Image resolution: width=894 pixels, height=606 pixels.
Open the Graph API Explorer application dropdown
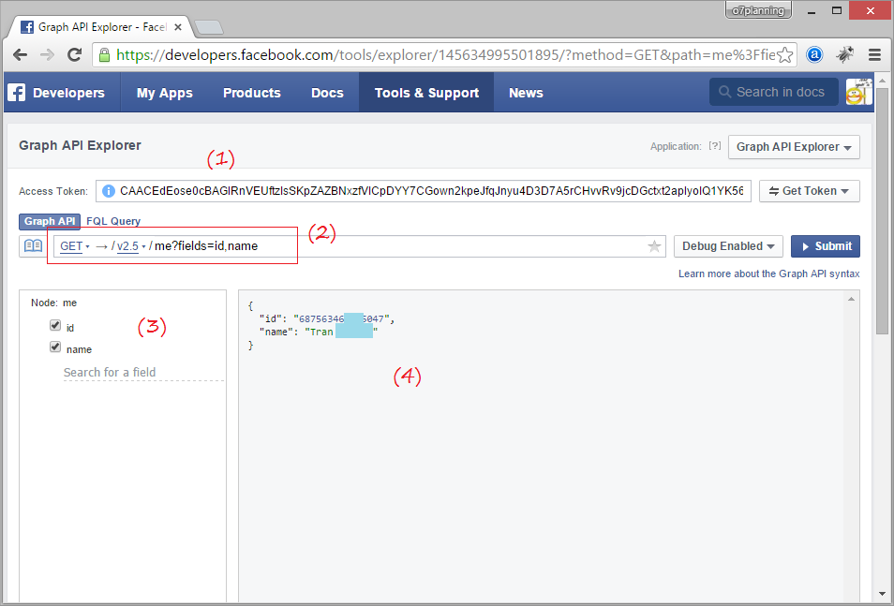[x=794, y=146]
